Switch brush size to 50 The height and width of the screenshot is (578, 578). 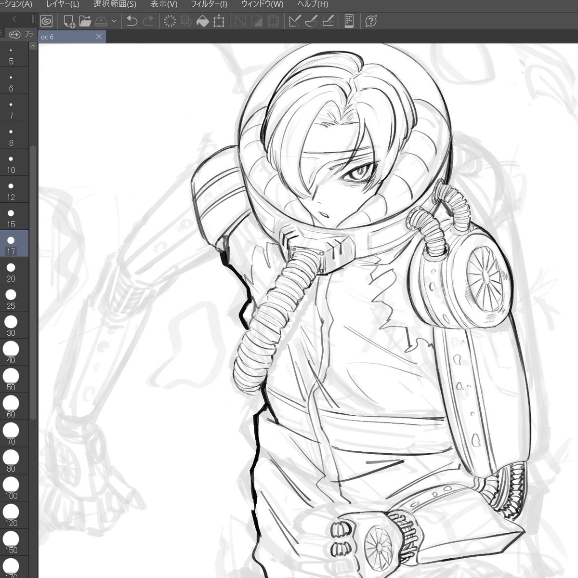(x=11, y=380)
